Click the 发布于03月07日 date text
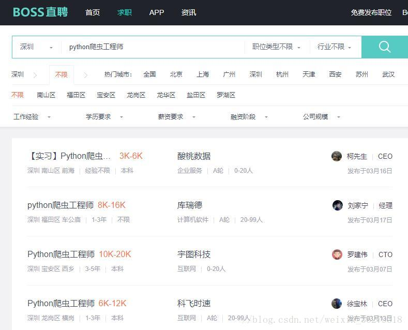The image size is (408, 330). click(x=370, y=269)
